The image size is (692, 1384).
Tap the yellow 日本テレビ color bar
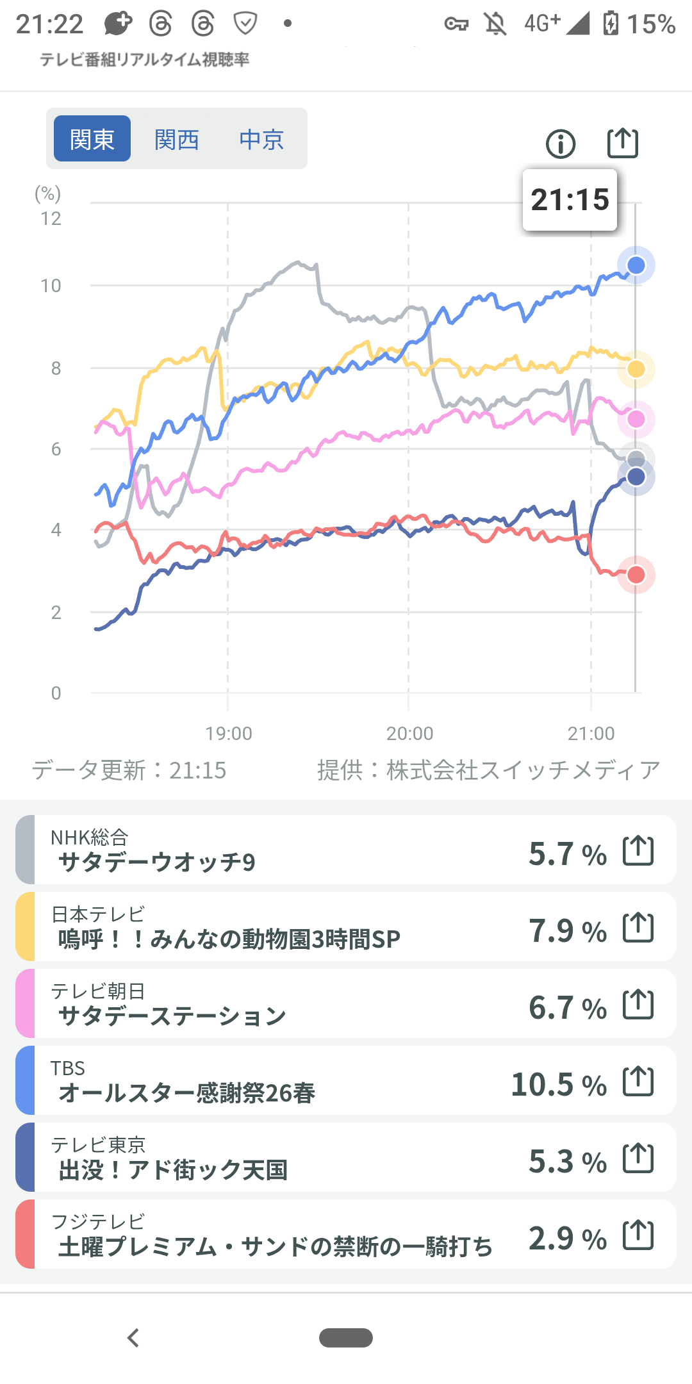[x=25, y=927]
